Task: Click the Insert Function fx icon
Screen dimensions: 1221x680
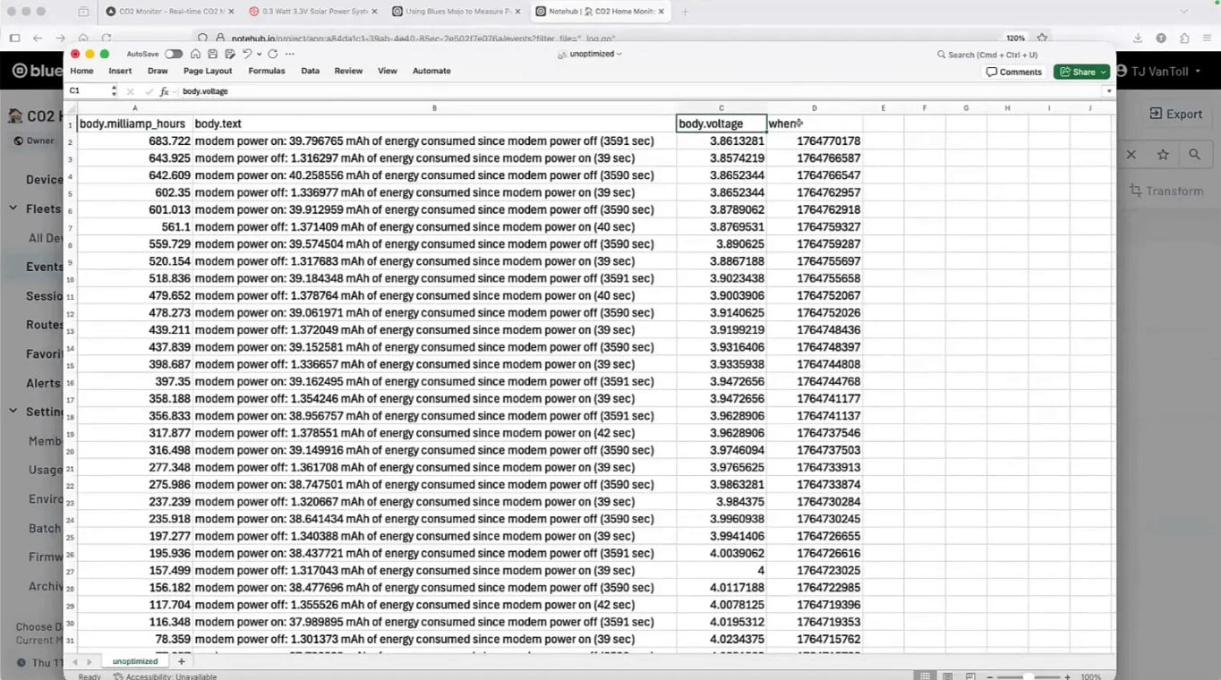Action: pos(166,90)
